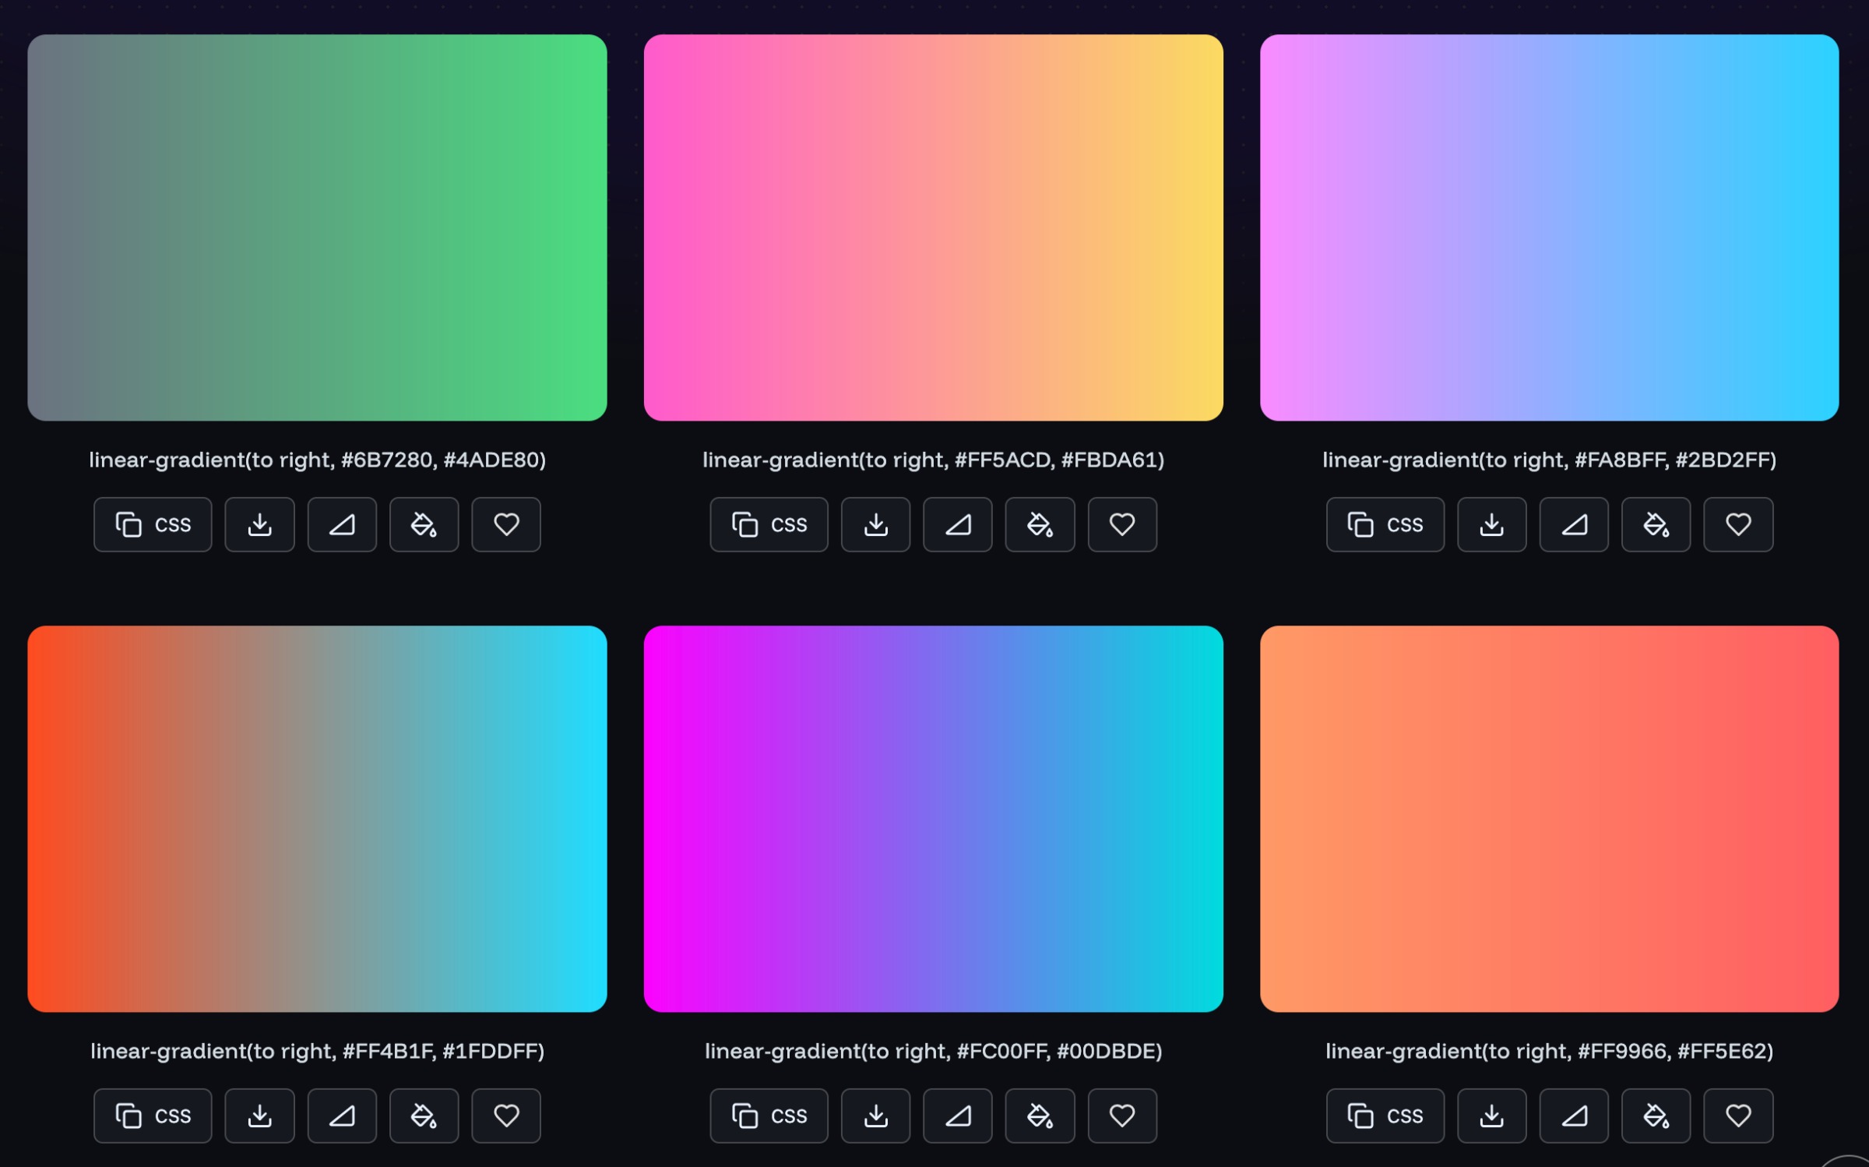The width and height of the screenshot is (1869, 1167).
Task: Click the paint bucket icon on the #FA8BFF card
Action: click(1655, 524)
